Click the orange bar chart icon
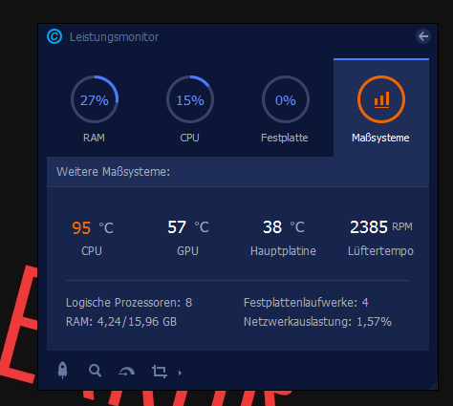 tap(381, 99)
